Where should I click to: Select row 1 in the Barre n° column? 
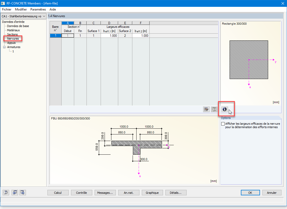pyautogui.click(x=56, y=35)
